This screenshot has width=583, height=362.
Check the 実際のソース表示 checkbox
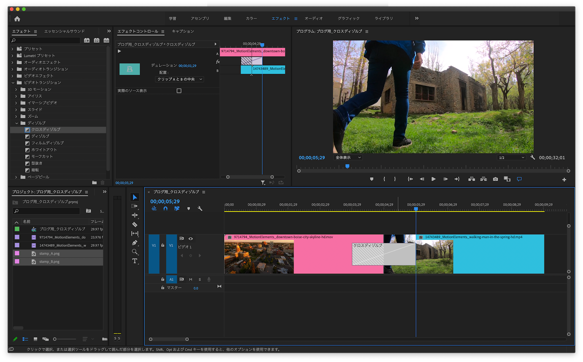click(179, 91)
